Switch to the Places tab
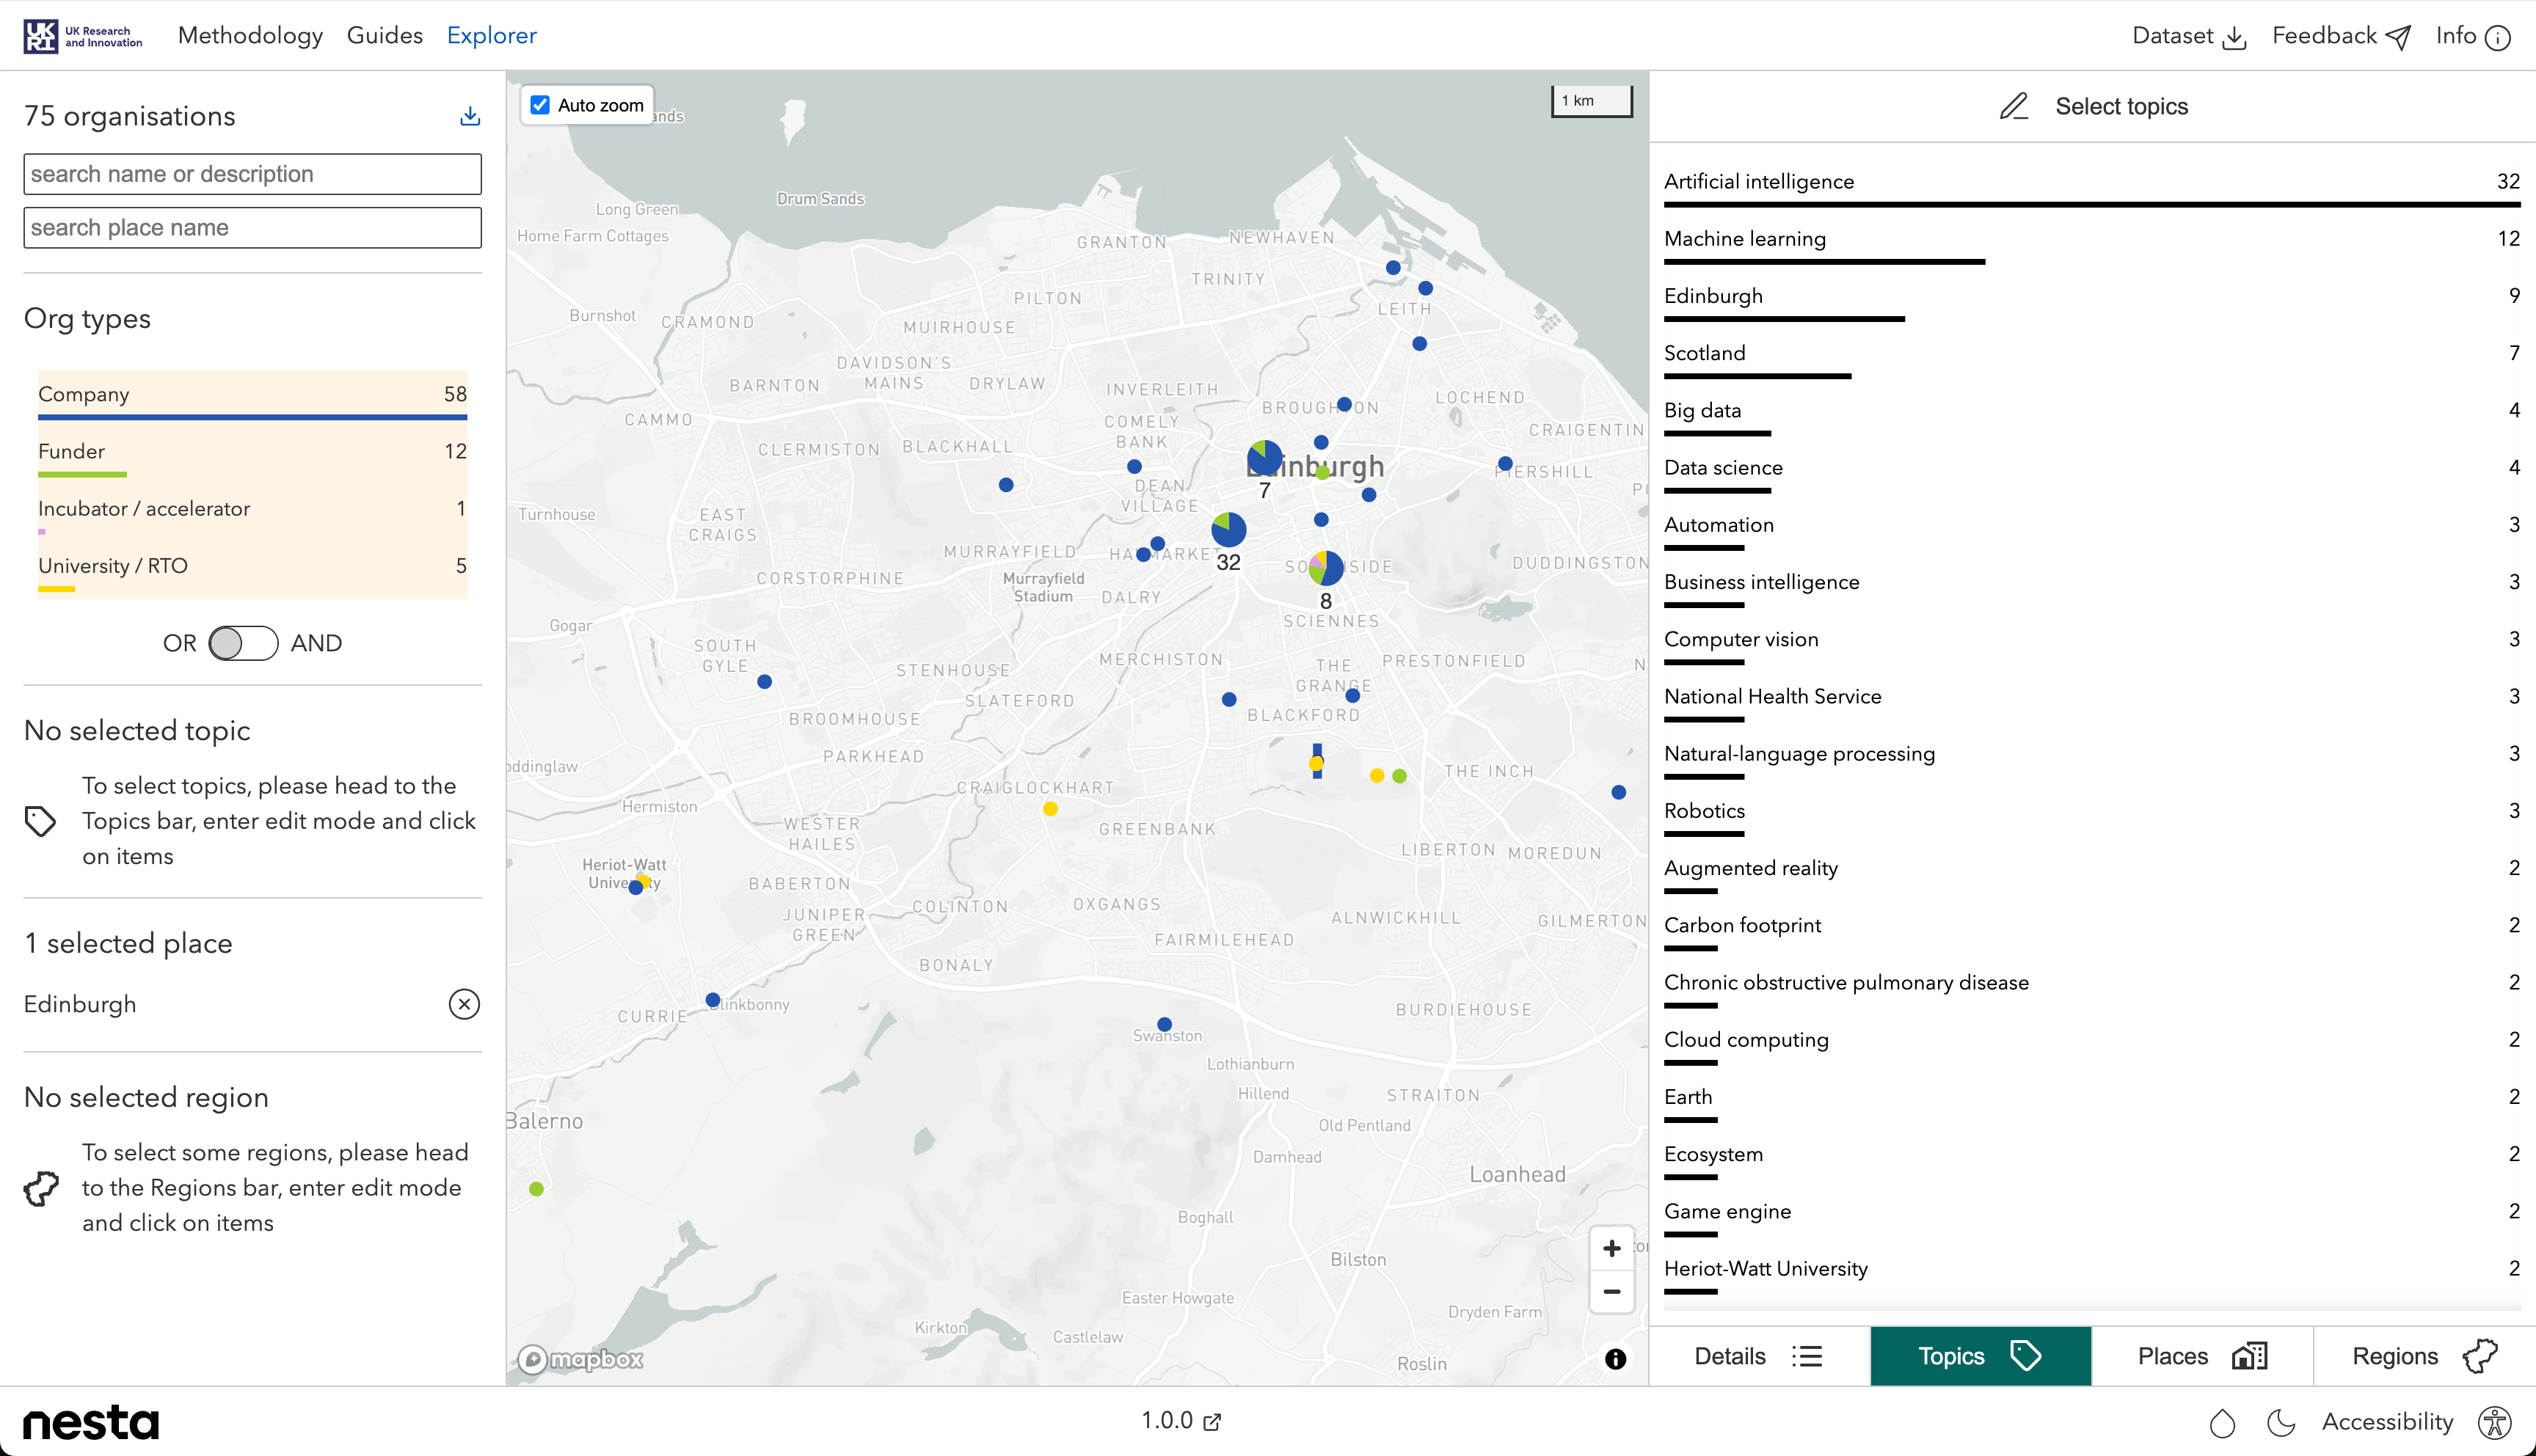This screenshot has width=2536, height=1456. click(x=2201, y=1356)
